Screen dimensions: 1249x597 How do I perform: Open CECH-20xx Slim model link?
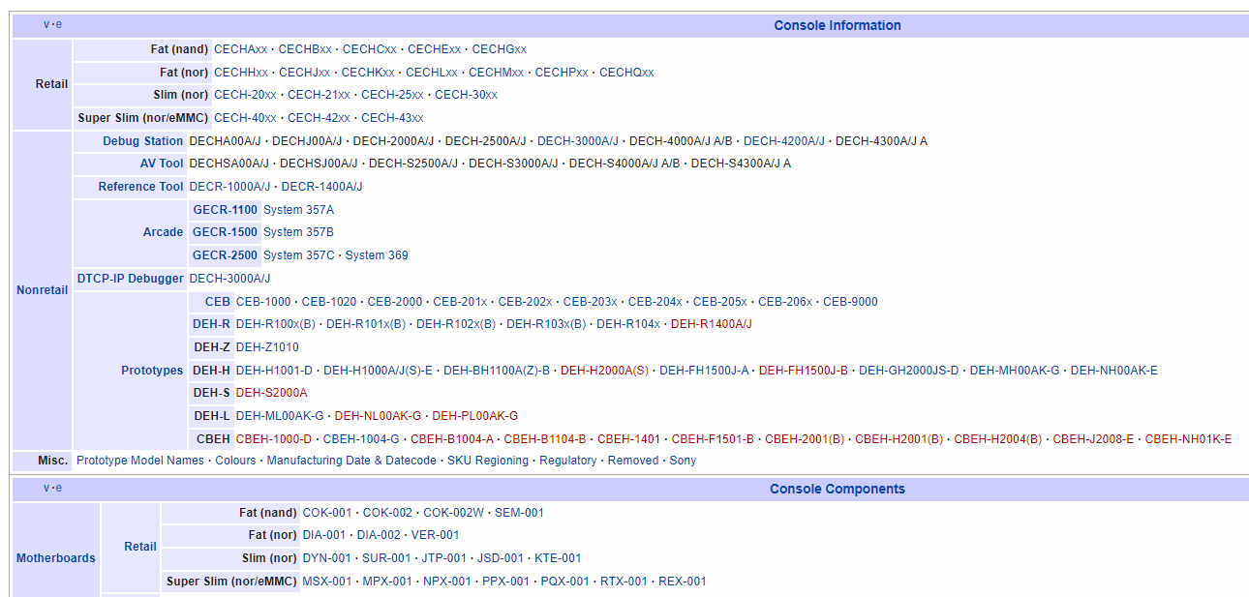(245, 95)
